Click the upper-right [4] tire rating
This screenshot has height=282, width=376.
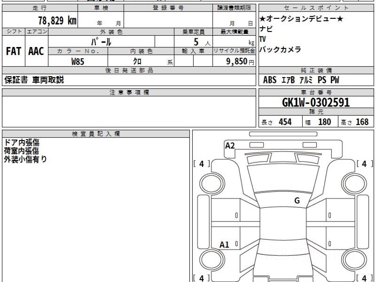click(x=364, y=164)
